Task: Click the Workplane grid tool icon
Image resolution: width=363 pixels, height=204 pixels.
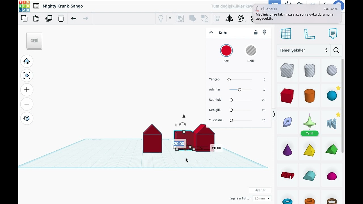Action: click(286, 34)
